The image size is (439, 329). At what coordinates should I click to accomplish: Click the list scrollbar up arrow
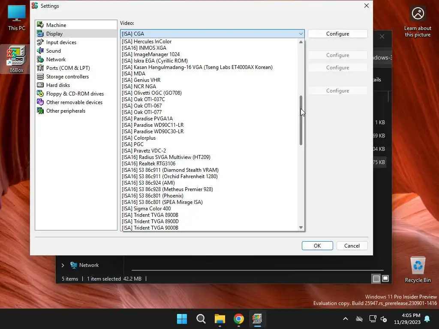coord(301,42)
